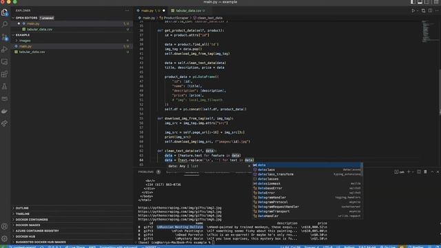Expand the Docker Images section
The height and width of the screenshot is (248, 441).
click(72, 225)
